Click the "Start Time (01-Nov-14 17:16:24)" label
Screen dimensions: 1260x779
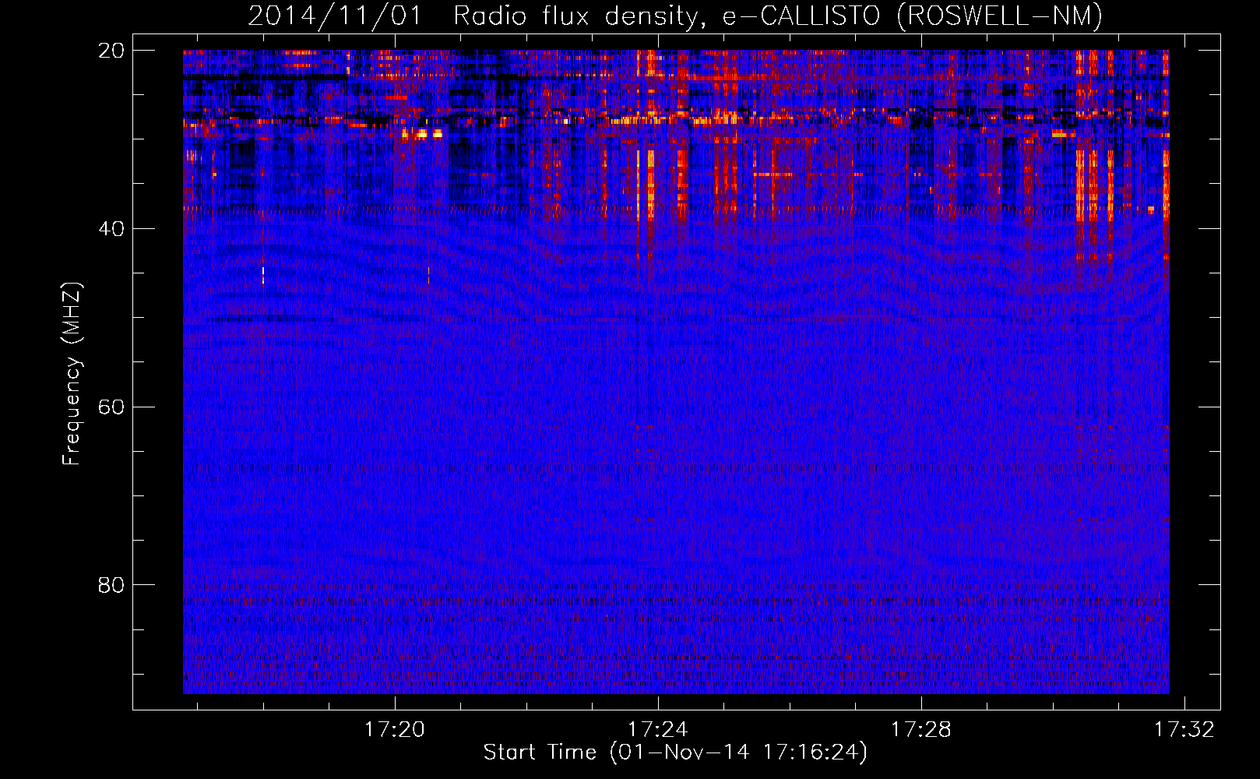[675, 753]
